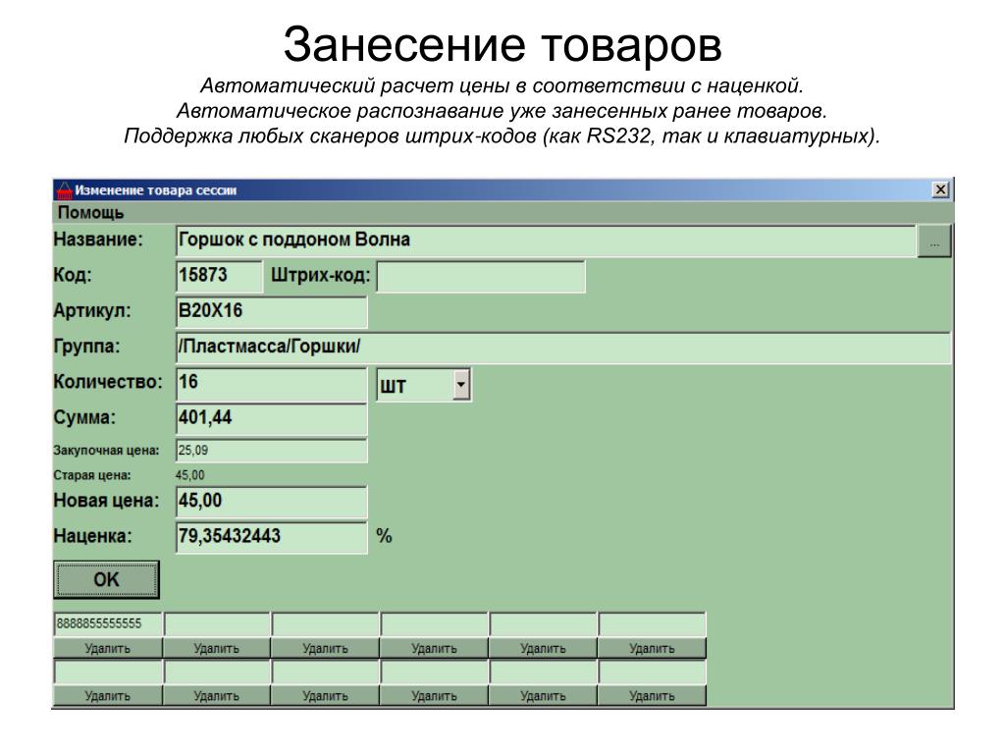
Task: Click barcode field containing 8888855555555
Action: point(108,623)
